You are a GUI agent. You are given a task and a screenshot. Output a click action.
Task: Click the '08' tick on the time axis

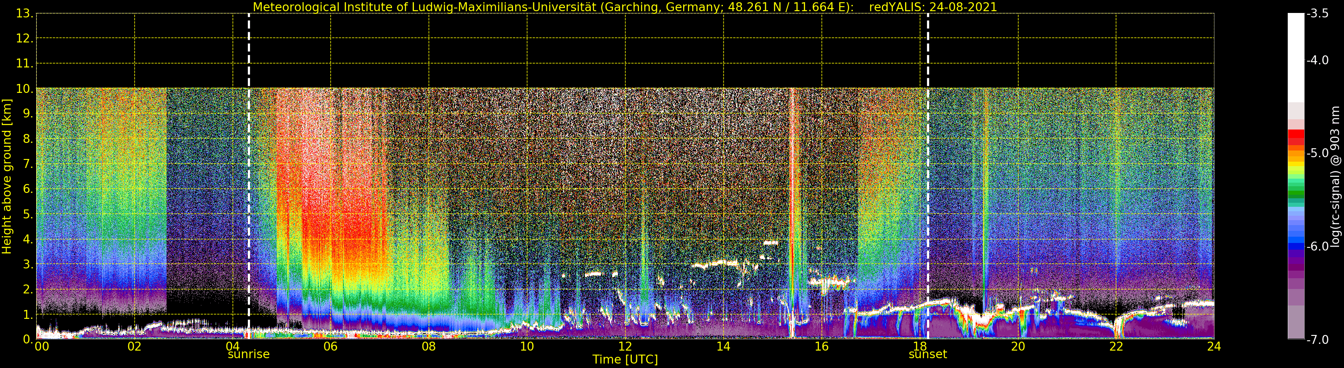429,347
